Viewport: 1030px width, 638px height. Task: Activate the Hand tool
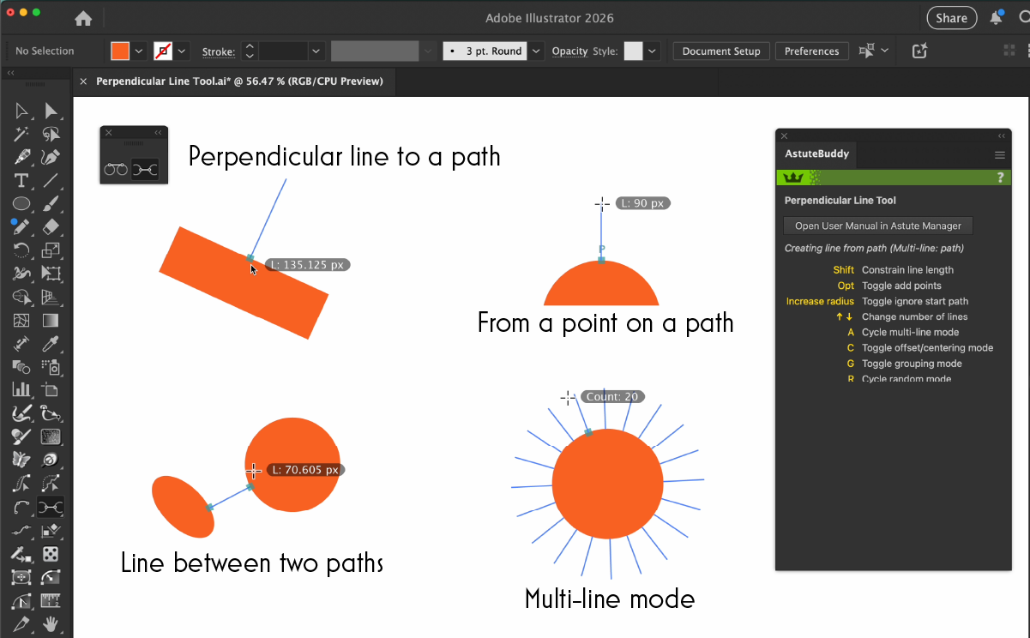tap(51, 623)
